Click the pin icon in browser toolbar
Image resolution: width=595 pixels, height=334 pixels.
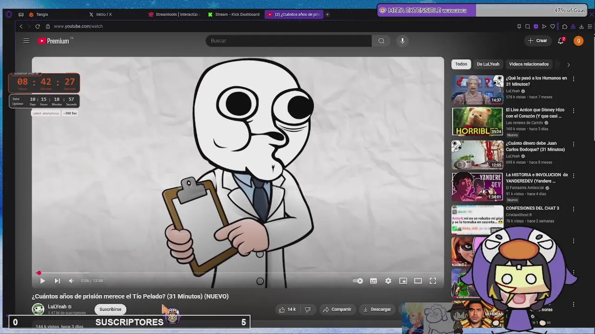(x=519, y=26)
